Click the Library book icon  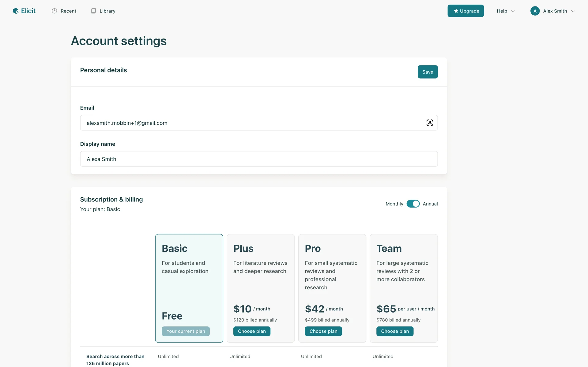[93, 11]
